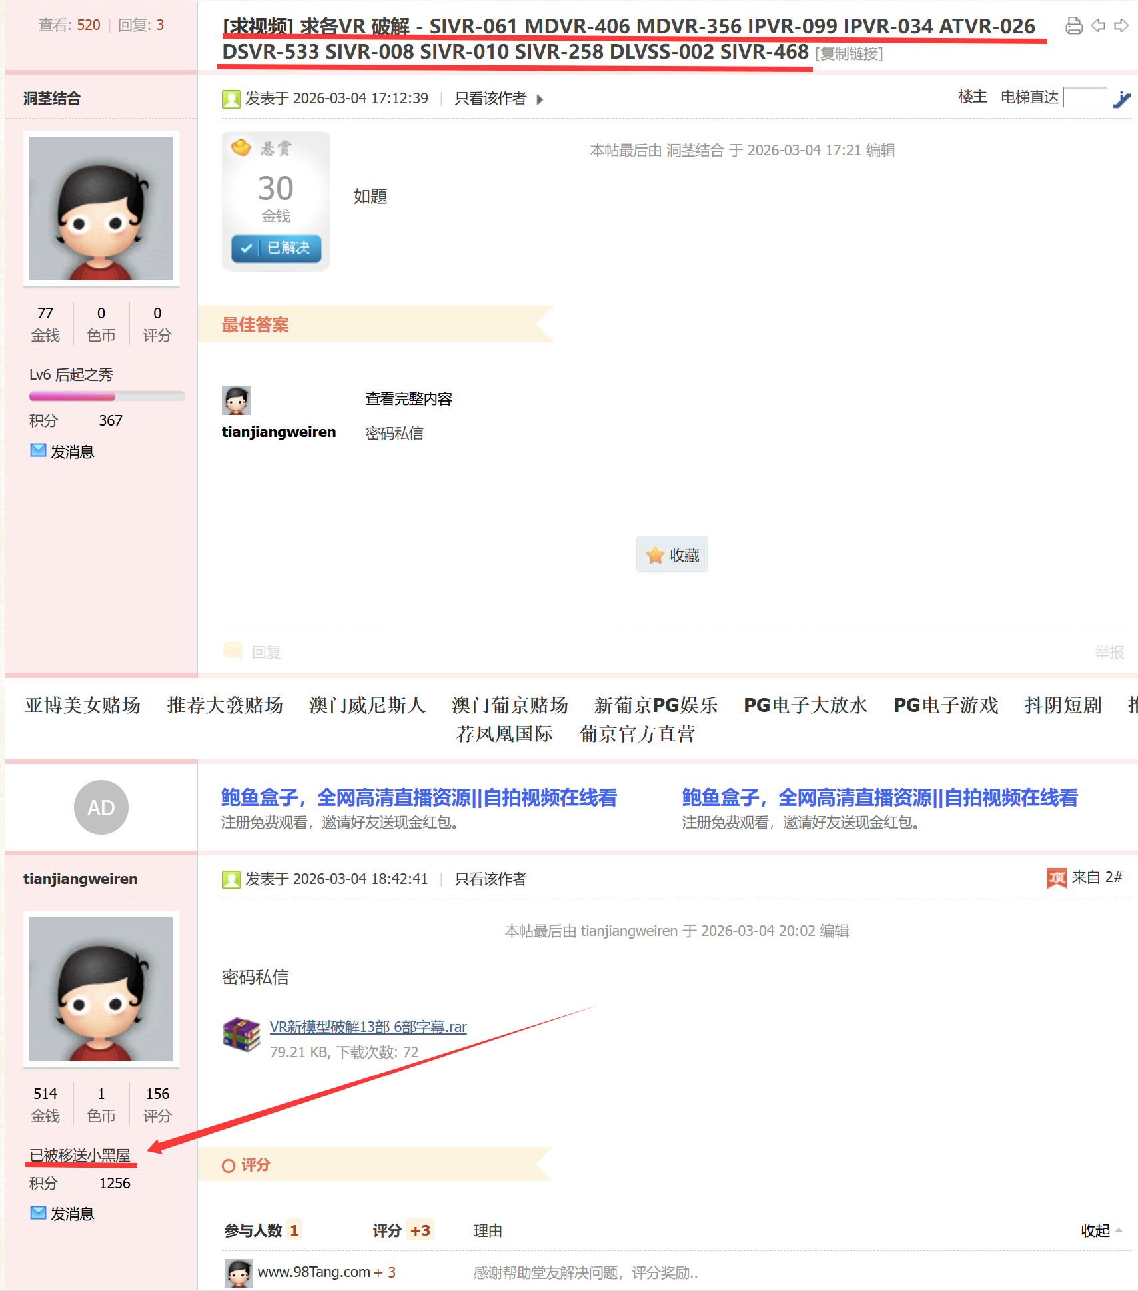Open 洞茎结合's large avatar thumbnail
This screenshot has width=1138, height=1291.
click(x=101, y=209)
